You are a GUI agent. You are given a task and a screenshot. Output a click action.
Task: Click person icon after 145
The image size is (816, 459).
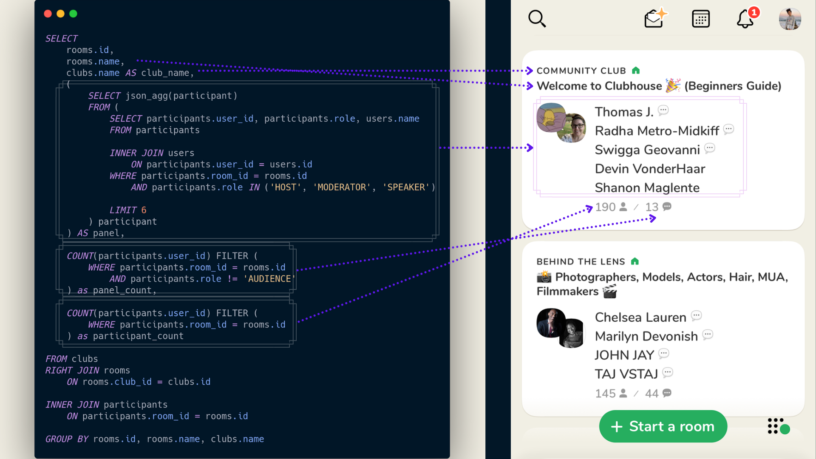point(623,393)
